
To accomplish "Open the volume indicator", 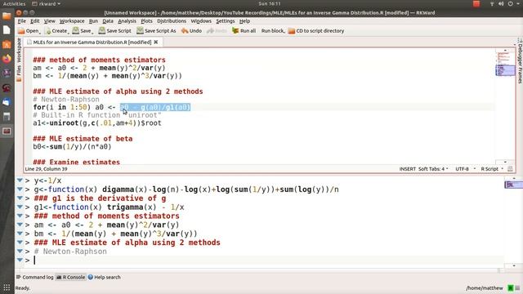I will (501, 3).
